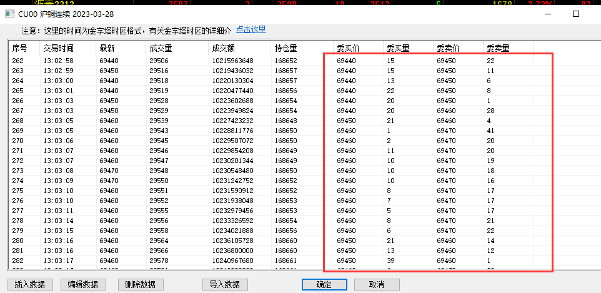Open the 点击这里 link about pyramid timezone
The image size is (601, 293).
251,29
